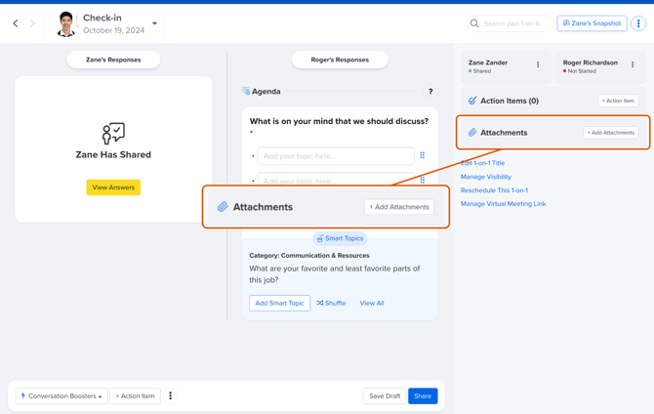Image resolution: width=654 pixels, height=414 pixels.
Task: Click Add Attachments in right sidebar
Action: tap(610, 133)
